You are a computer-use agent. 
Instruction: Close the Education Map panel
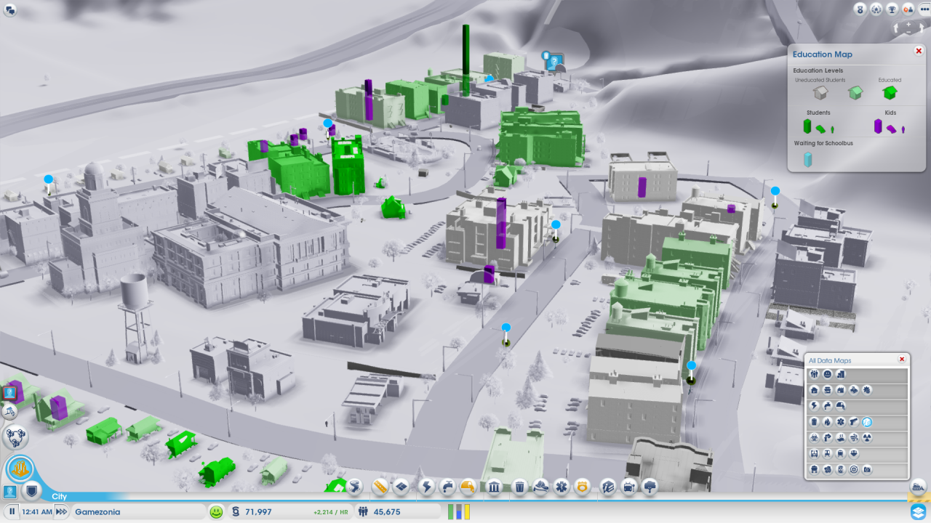pos(919,51)
